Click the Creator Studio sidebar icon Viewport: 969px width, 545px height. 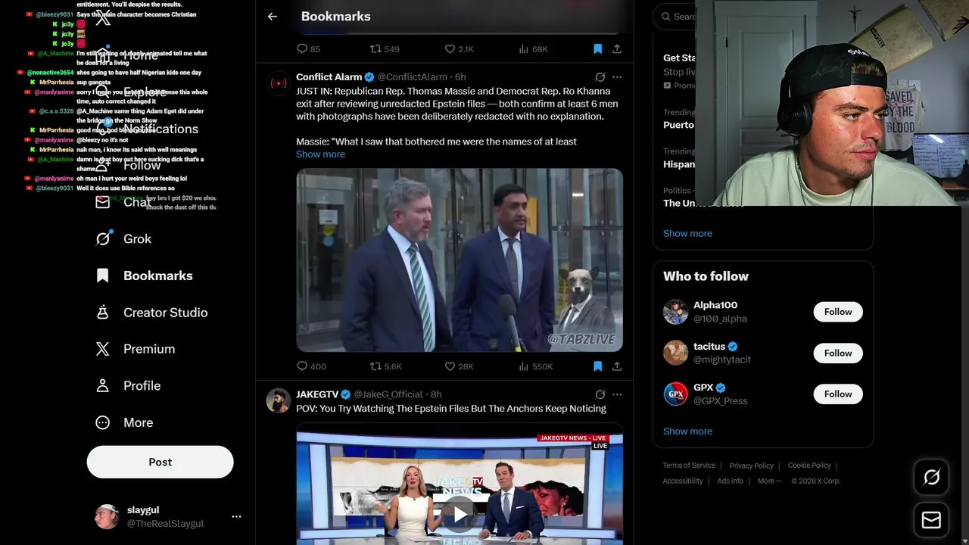103,312
